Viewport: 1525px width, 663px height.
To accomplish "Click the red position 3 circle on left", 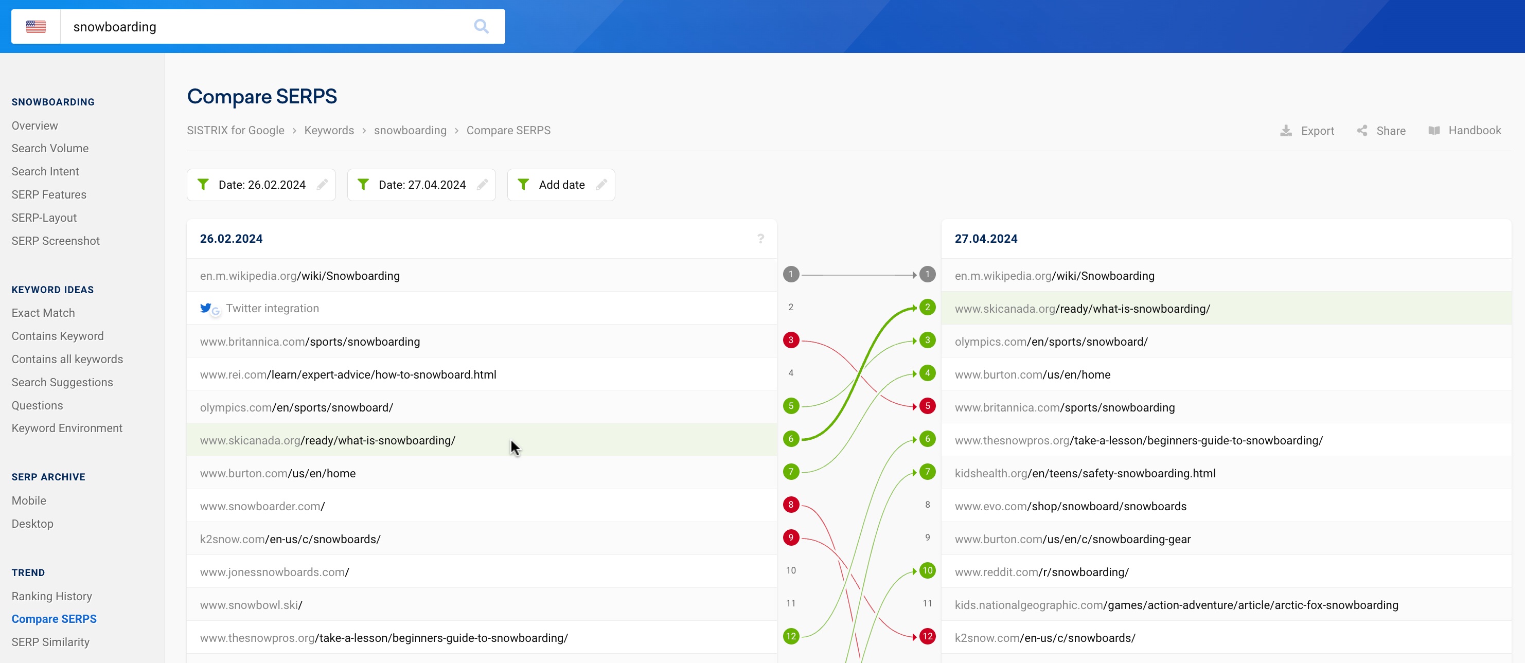I will point(791,341).
